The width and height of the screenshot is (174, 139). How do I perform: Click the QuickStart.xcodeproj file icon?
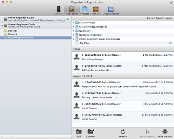click(77, 35)
